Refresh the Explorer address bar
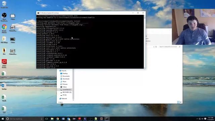 point(156,47)
